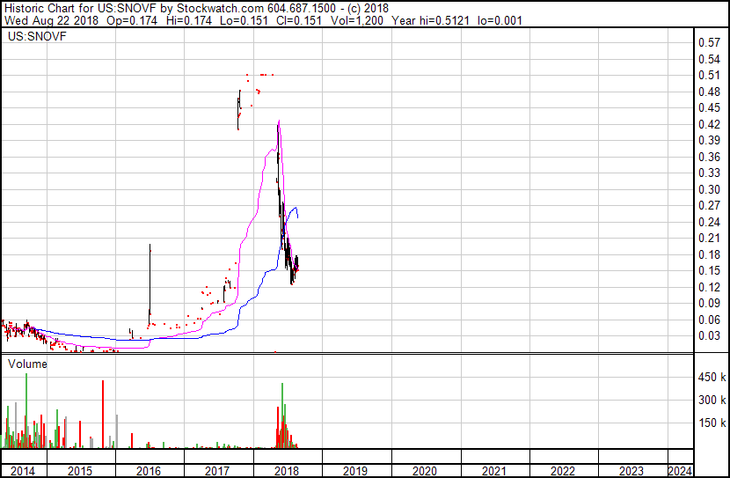Click the 0.39 price axis label
Image resolution: width=730 pixels, height=478 pixels.
pyautogui.click(x=710, y=140)
